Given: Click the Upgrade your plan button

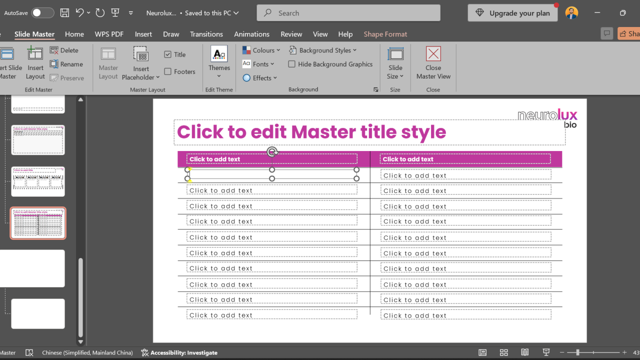Looking at the screenshot, I should (513, 13).
